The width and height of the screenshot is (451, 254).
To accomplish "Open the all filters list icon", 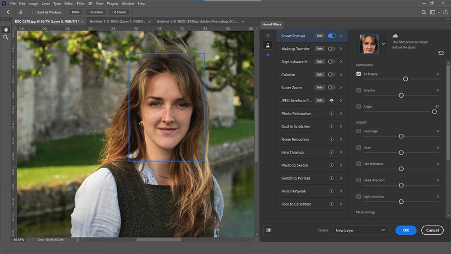I will click(268, 36).
